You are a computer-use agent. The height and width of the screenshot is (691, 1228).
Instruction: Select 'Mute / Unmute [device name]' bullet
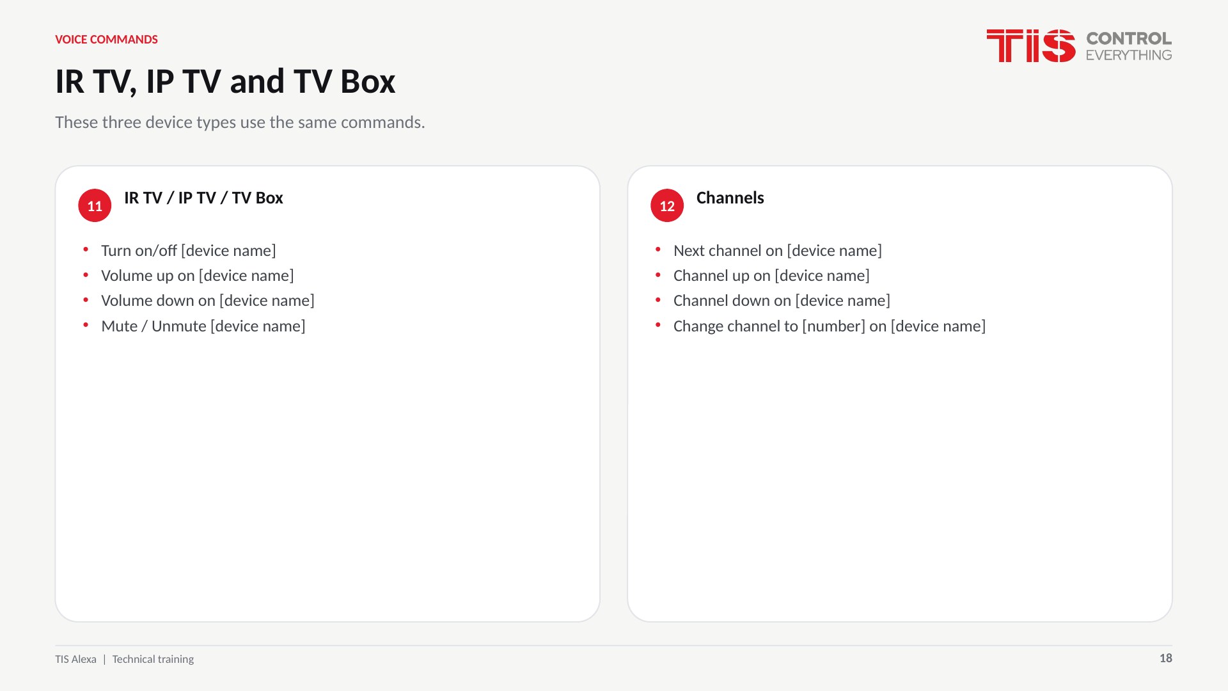click(x=203, y=326)
